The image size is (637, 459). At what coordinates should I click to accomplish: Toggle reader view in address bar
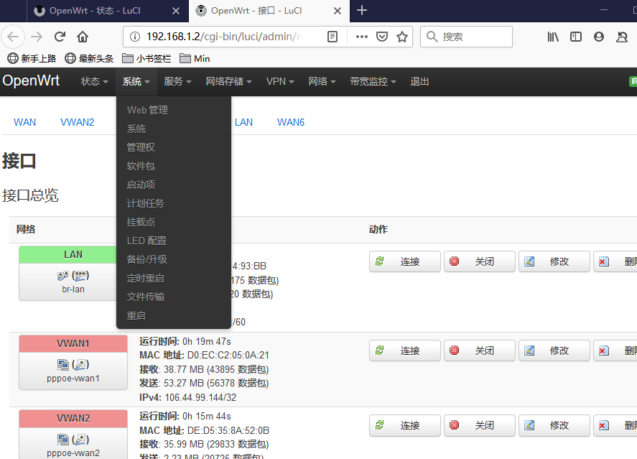[x=333, y=37]
